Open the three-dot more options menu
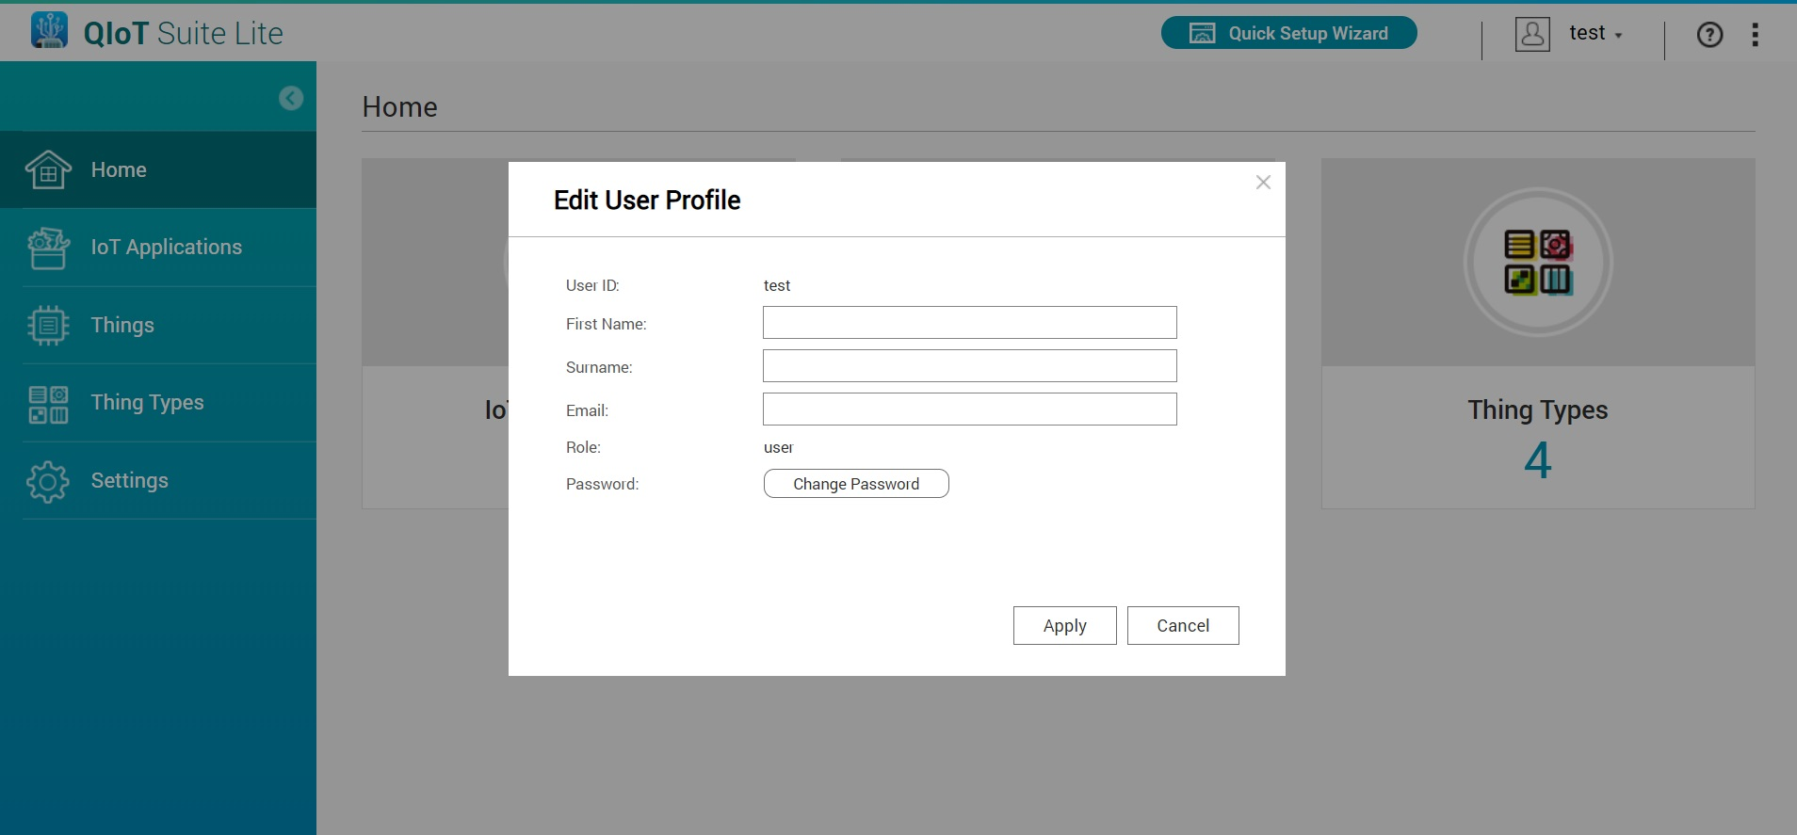 (x=1755, y=35)
